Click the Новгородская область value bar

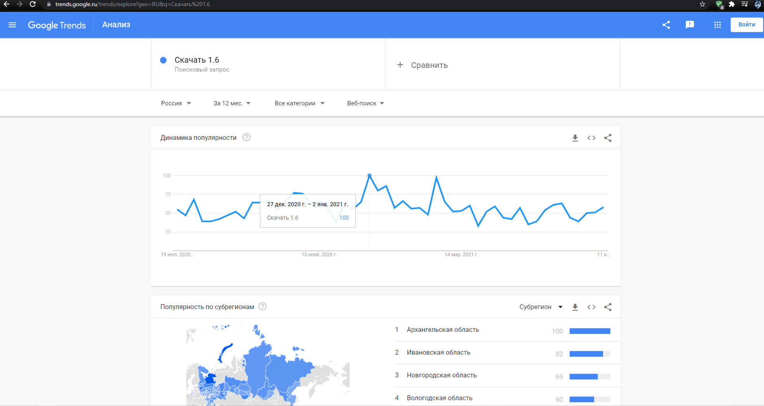click(590, 377)
